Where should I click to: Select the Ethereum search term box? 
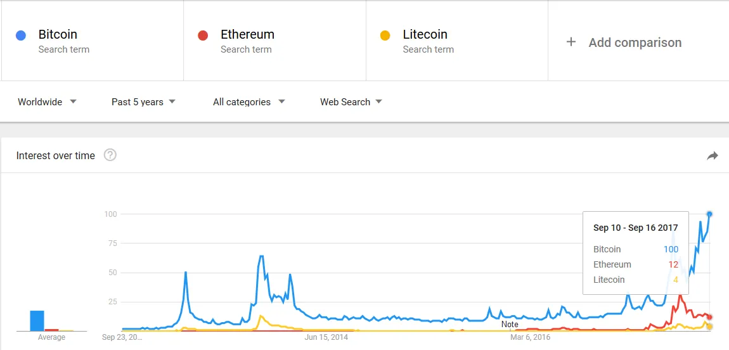tap(274, 41)
